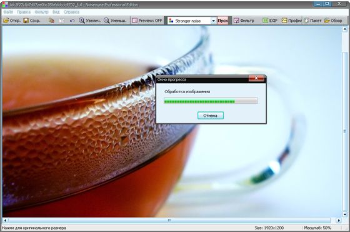This screenshot has height=232, width=350.
Task: Open the Вид menu
Action: click(56, 12)
